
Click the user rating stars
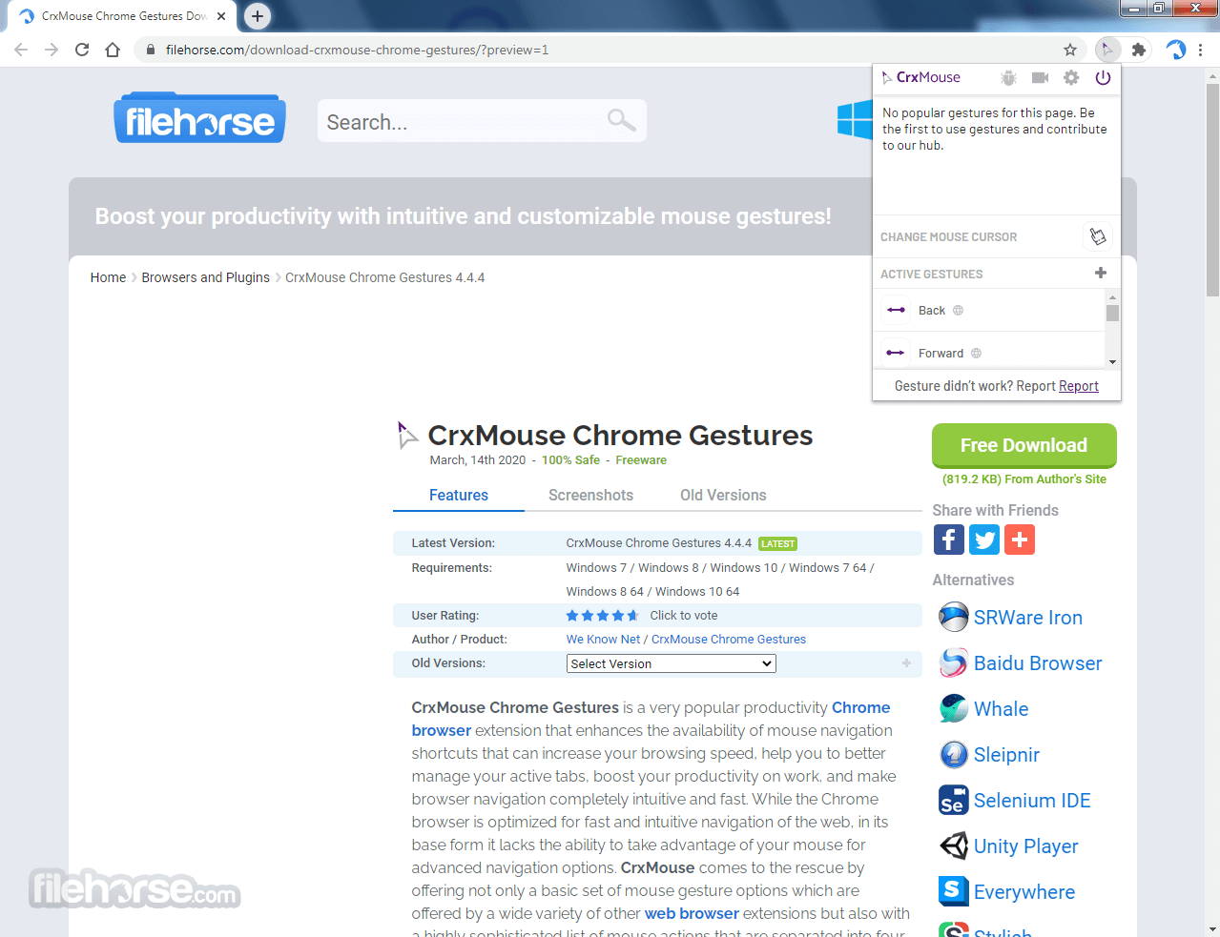(x=602, y=616)
